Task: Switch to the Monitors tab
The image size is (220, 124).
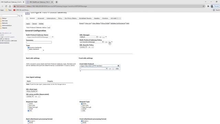Action: [x=105, y=18]
